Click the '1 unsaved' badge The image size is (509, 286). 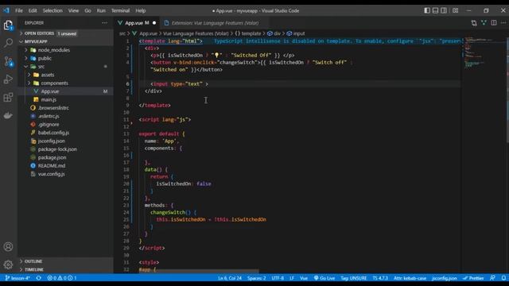point(67,33)
